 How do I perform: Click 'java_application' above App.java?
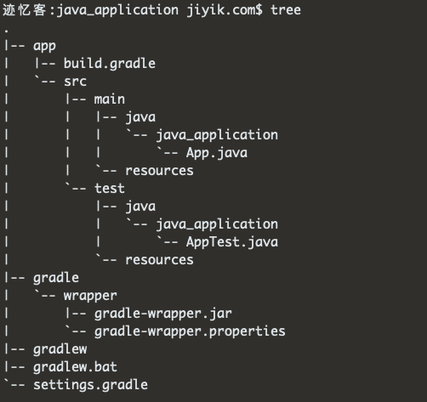217,135
